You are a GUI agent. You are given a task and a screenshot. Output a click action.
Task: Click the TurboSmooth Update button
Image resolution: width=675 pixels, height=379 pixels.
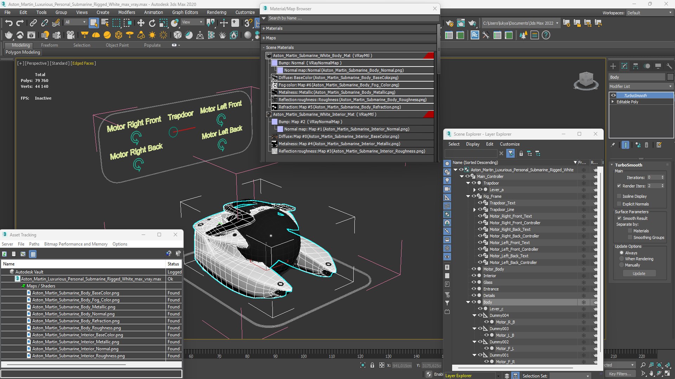(639, 273)
